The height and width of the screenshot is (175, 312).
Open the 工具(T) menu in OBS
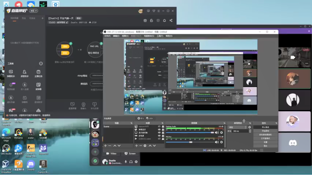160,36
